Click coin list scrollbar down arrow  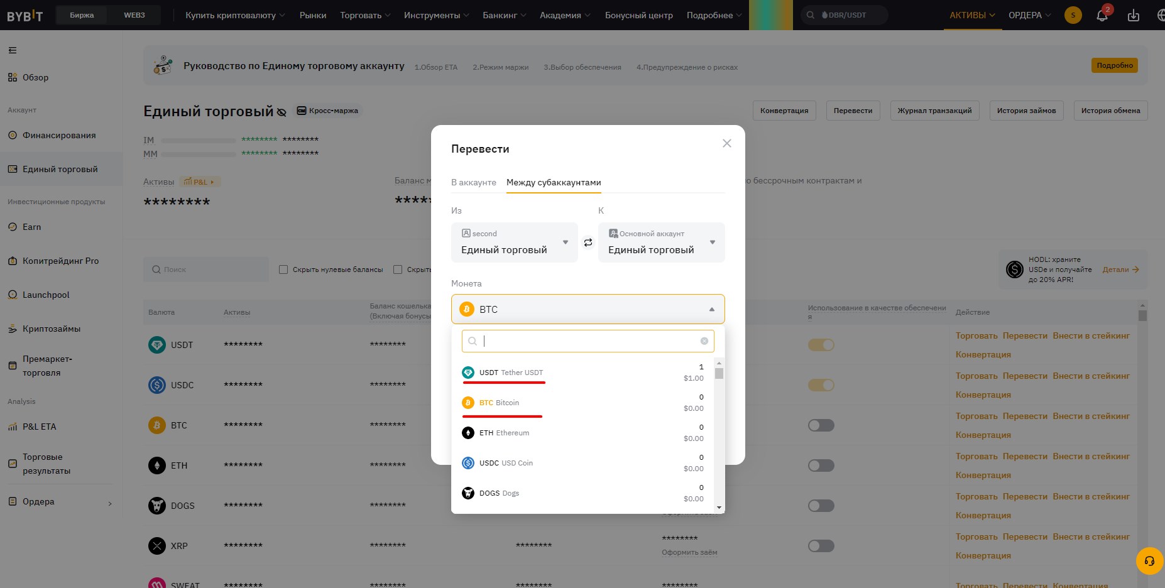[719, 508]
